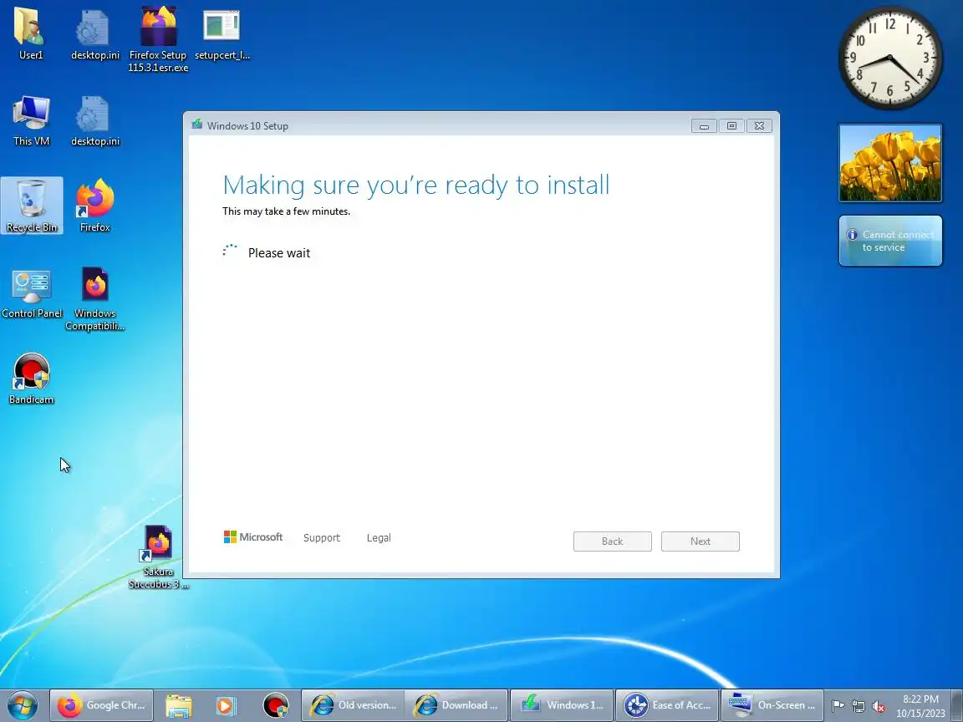963x722 pixels.
Task: Click the analog clock gadget
Action: [x=890, y=58]
